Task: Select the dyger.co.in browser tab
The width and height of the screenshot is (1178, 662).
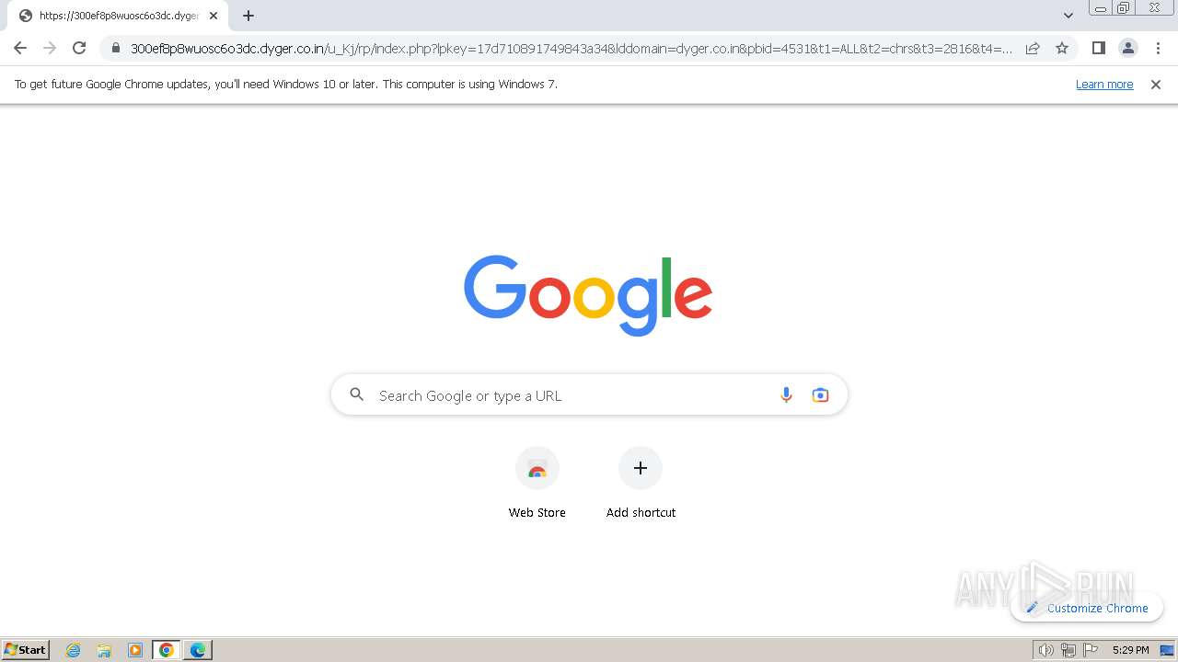Action: pyautogui.click(x=120, y=16)
